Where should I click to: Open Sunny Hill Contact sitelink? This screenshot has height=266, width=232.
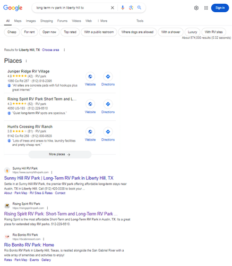(x=60, y=193)
